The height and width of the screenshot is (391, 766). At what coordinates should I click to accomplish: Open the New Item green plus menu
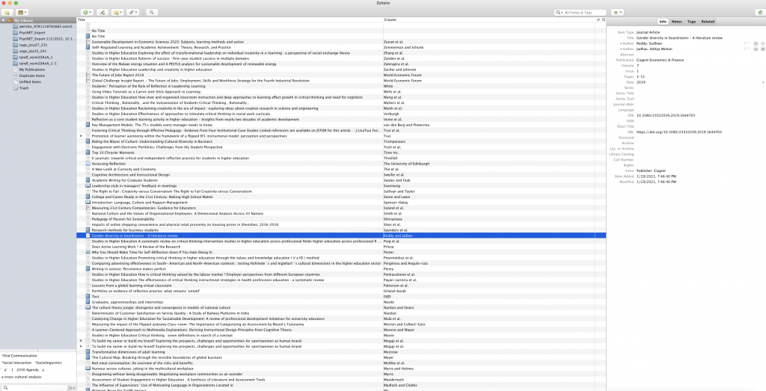coord(87,13)
